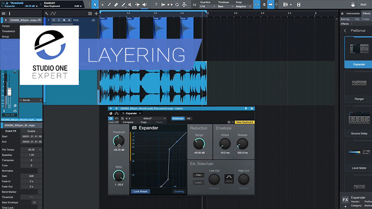Image resolution: width=372 pixels, height=209 pixels.
Task: Pin the Inserts plugin window
Action: 246,108
